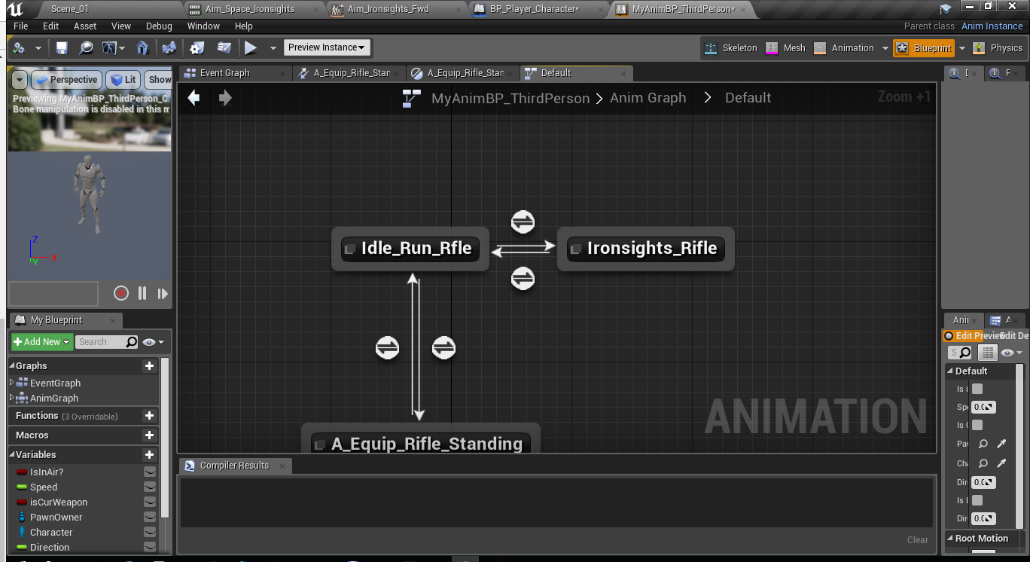The width and height of the screenshot is (1030, 562).
Task: Toggle visibility eye for isCurWeapon variable
Action: tap(151, 502)
